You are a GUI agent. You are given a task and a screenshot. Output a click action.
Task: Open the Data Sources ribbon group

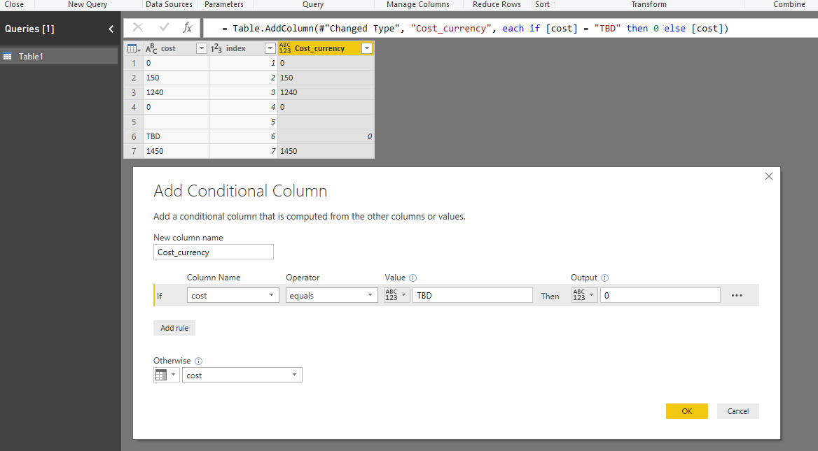click(169, 4)
